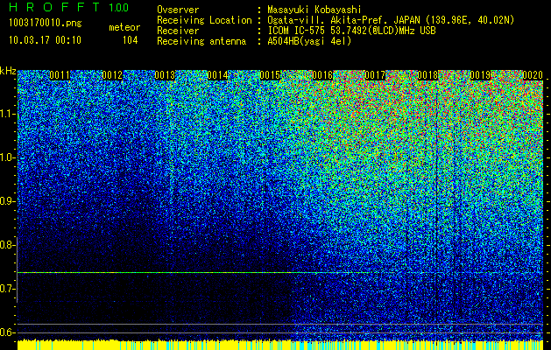This screenshot has height=350, width=551.
Task: Click time marker 0013
Action: 165,75
